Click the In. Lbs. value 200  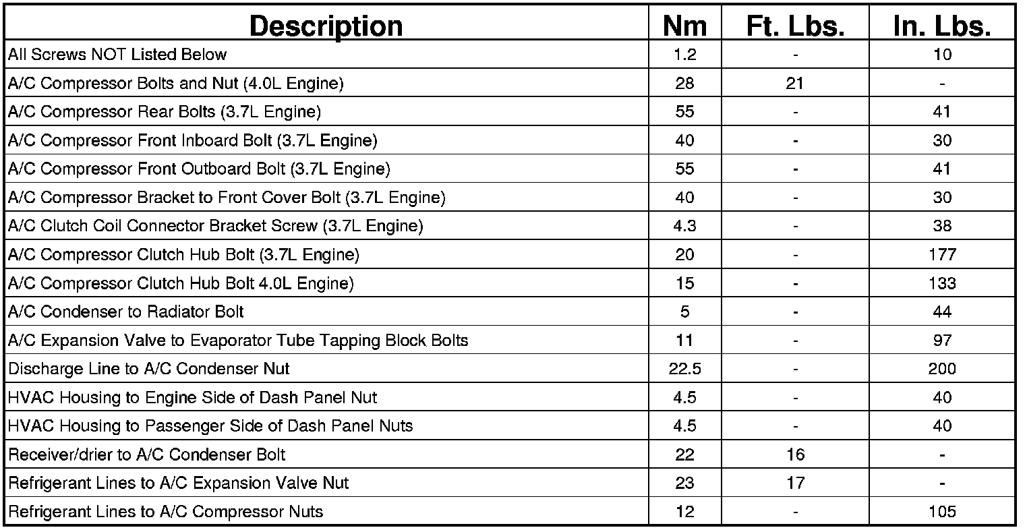click(941, 369)
